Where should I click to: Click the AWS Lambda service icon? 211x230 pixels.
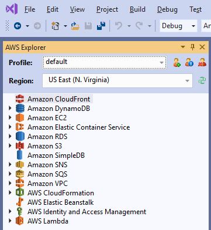point(20,221)
